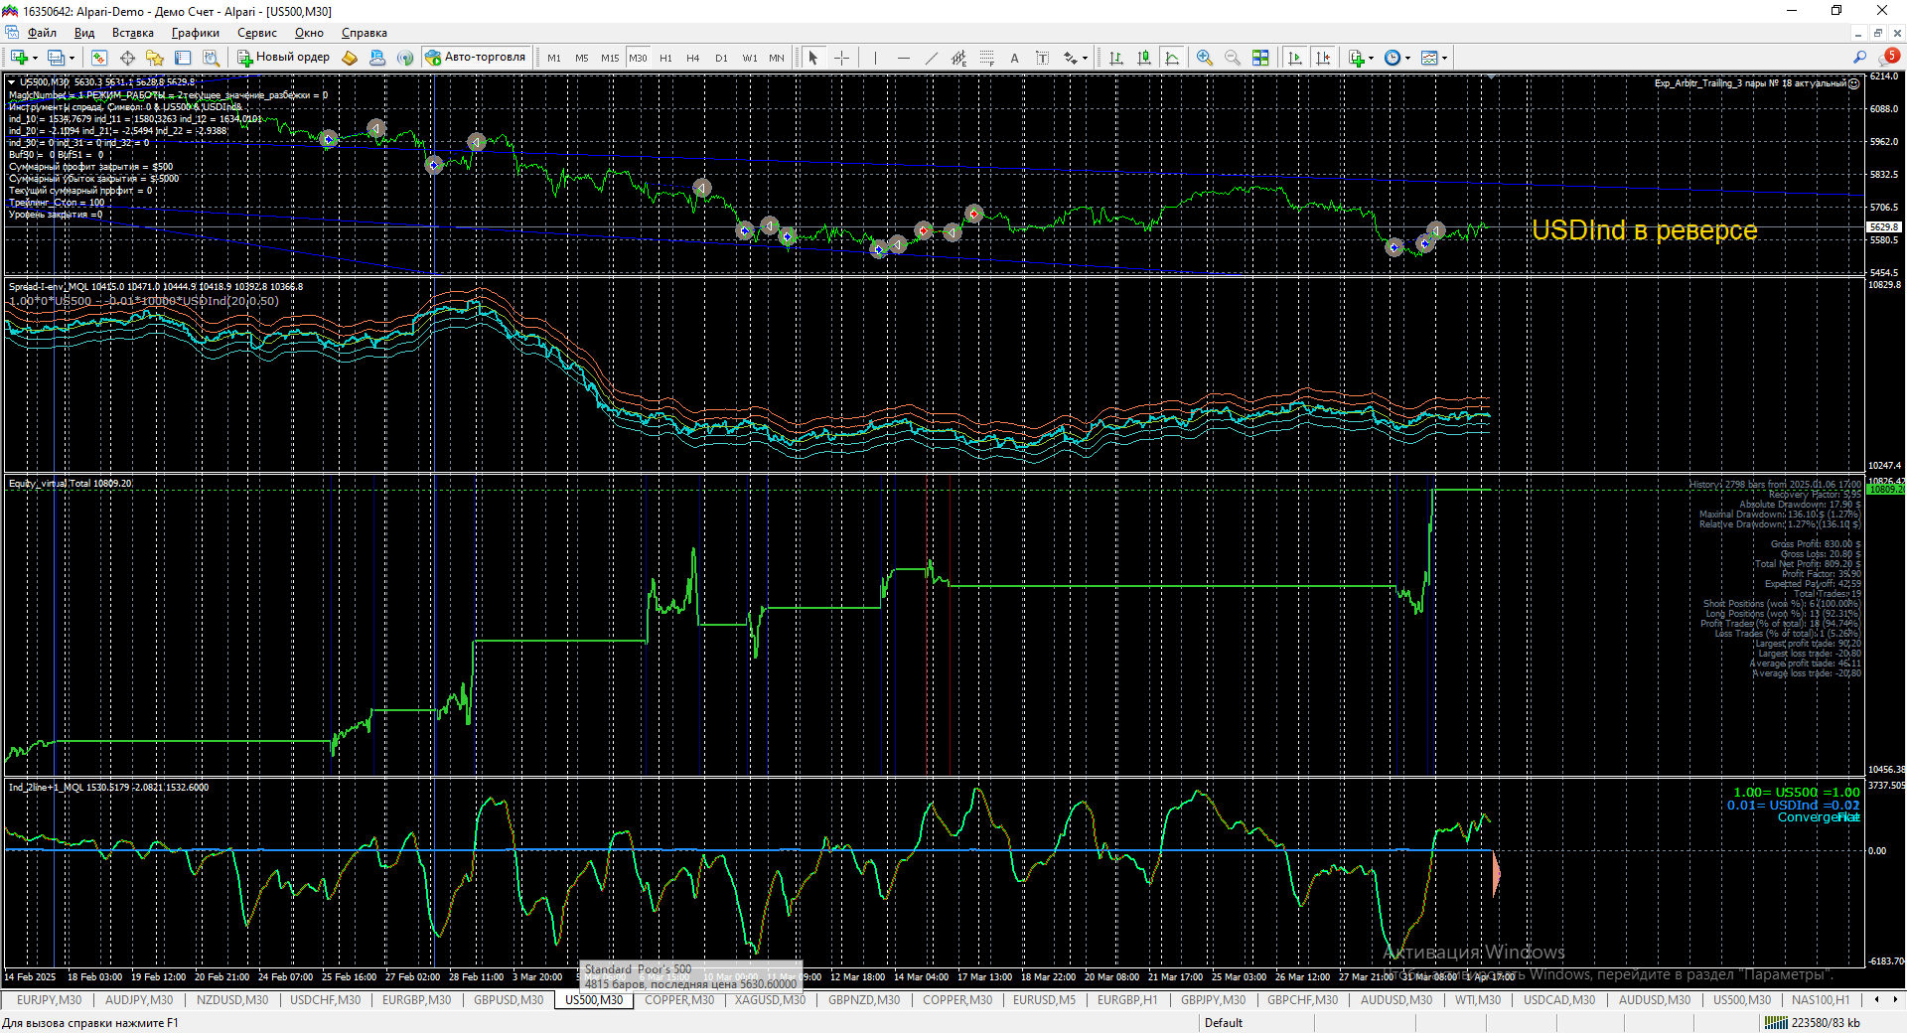Open the Справка menu
The height and width of the screenshot is (1033, 1907).
coord(365,33)
